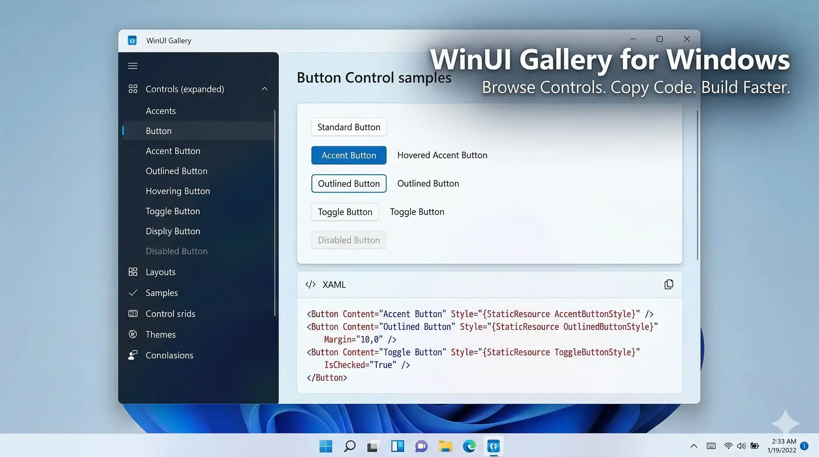Collapse the Controls (expanded) section
This screenshot has width=819, height=457.
(x=264, y=89)
